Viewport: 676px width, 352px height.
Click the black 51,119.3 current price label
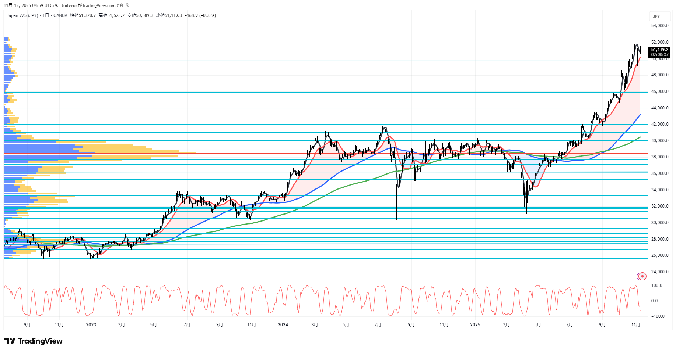click(x=659, y=50)
